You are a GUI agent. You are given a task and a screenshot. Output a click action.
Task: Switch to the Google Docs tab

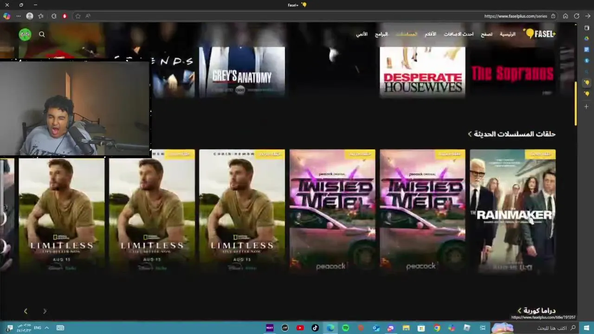[587, 49]
